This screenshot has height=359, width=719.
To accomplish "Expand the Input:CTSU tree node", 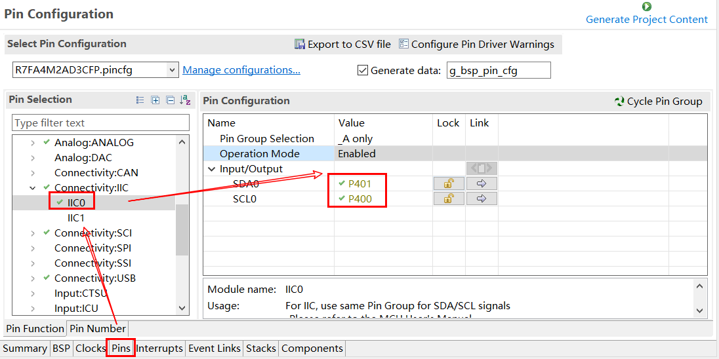I will click(x=33, y=293).
